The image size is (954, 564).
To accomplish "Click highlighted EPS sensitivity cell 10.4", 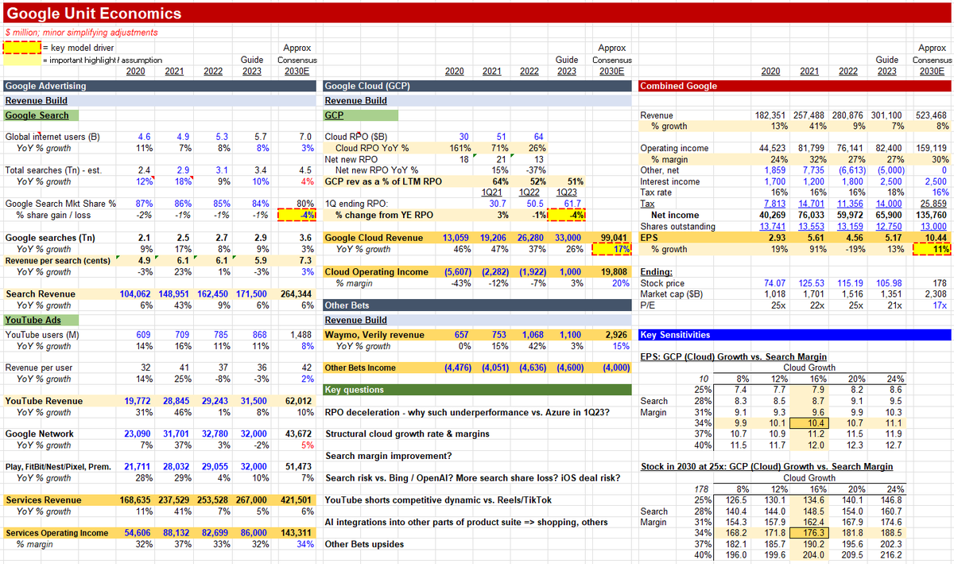I will [x=809, y=423].
